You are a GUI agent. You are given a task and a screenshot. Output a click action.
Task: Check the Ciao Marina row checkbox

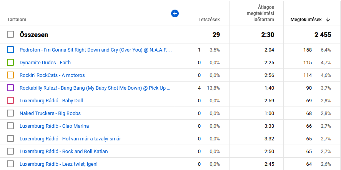pyautogui.click(x=10, y=126)
